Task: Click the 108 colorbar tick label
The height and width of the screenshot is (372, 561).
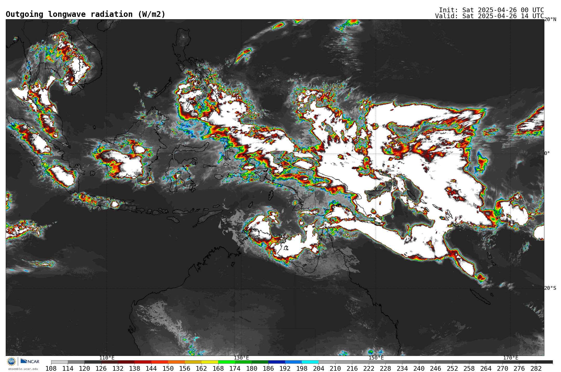Action: coord(51,369)
